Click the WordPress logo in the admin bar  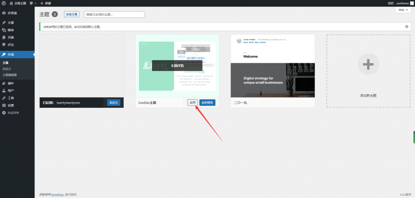(4, 3)
